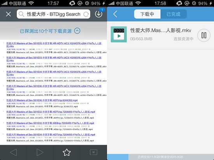Pause the mkv download

tap(204, 35)
